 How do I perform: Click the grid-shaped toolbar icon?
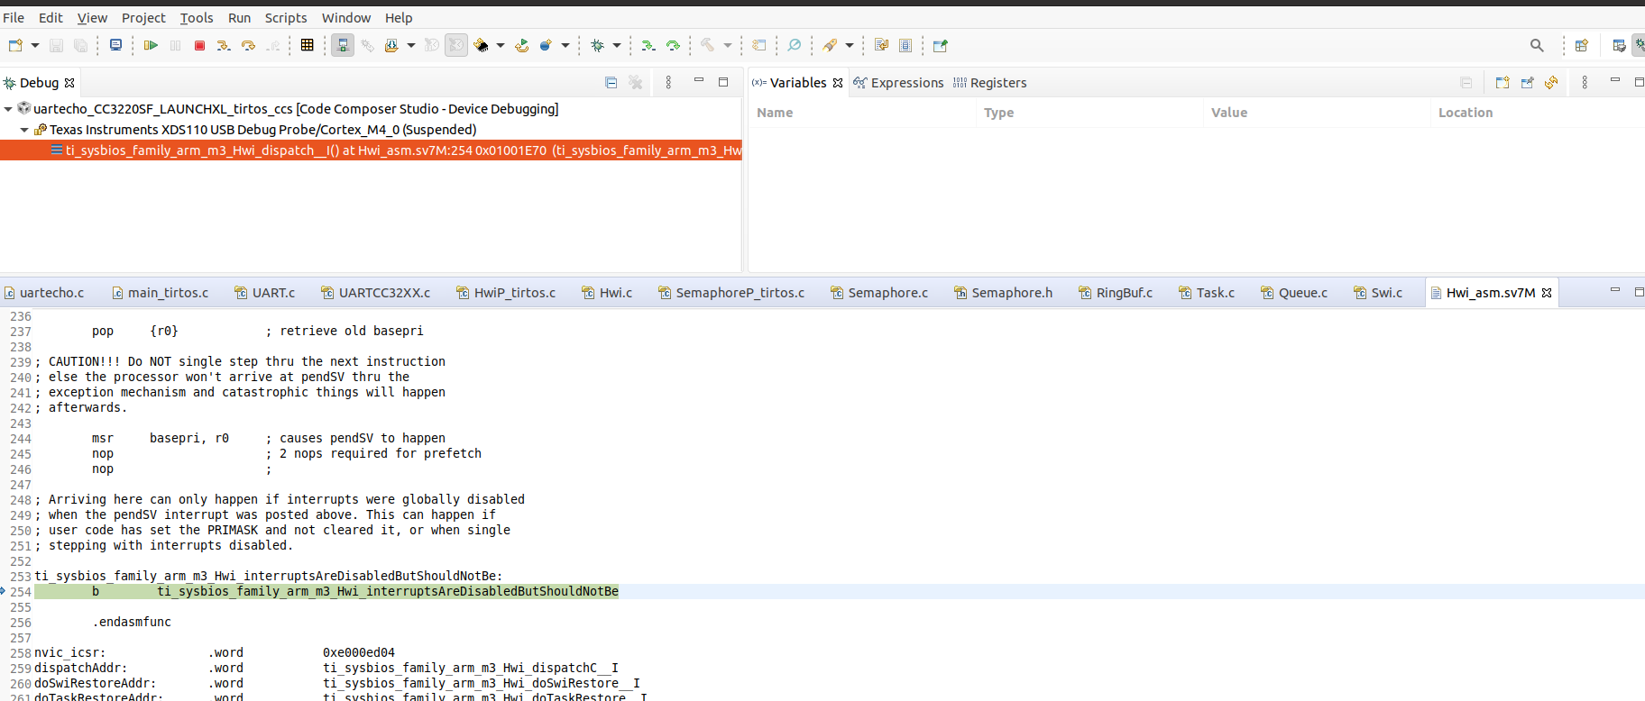tap(308, 45)
